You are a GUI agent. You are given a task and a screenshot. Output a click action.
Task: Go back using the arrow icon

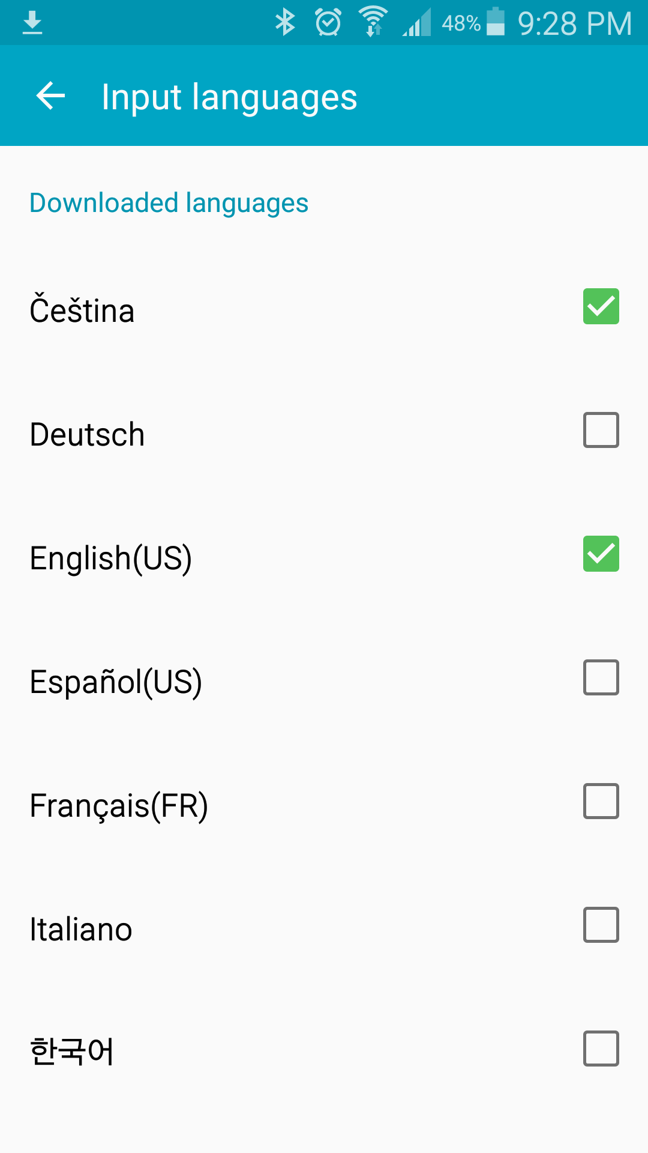50,96
